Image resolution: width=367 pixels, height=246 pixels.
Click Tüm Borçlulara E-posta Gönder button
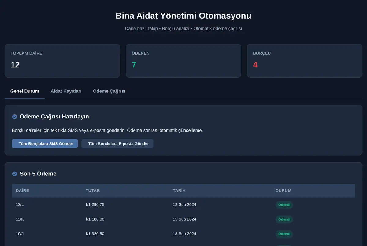pos(117,143)
